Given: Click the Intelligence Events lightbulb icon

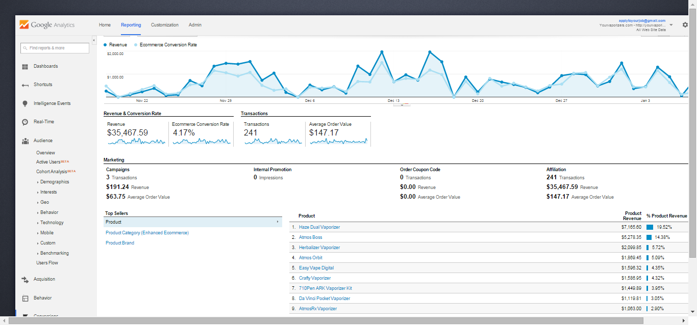Looking at the screenshot, I should 25,103.
